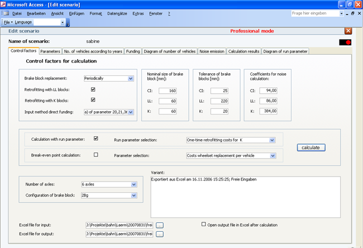Click the Nominal size K field
363x248 pixels.
168,111
